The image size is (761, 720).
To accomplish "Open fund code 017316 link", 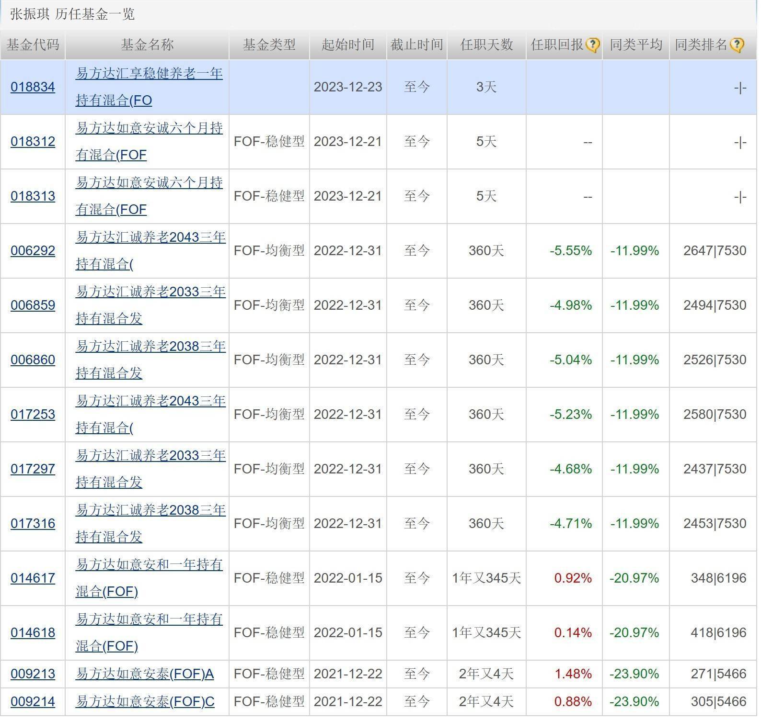I will click(x=33, y=524).
